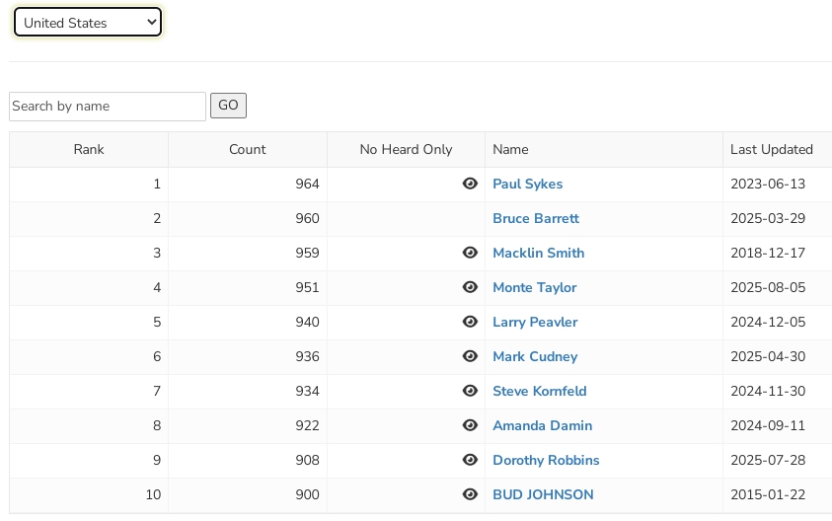Click eye icon beside Larry Peavler
The image size is (832, 521).
pos(470,322)
